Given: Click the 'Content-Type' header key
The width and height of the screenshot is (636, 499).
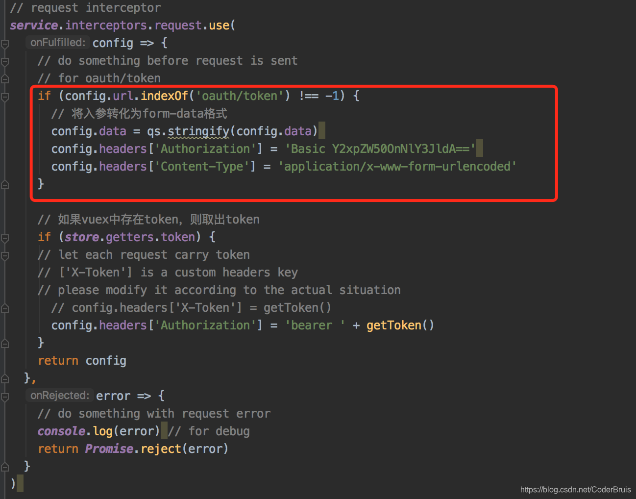Looking at the screenshot, I should [x=202, y=166].
